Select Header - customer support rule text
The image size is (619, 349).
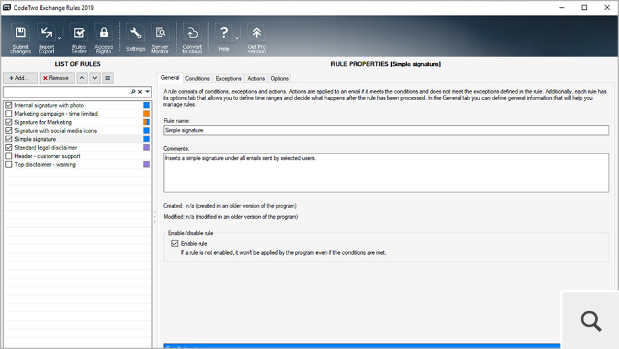(x=47, y=156)
